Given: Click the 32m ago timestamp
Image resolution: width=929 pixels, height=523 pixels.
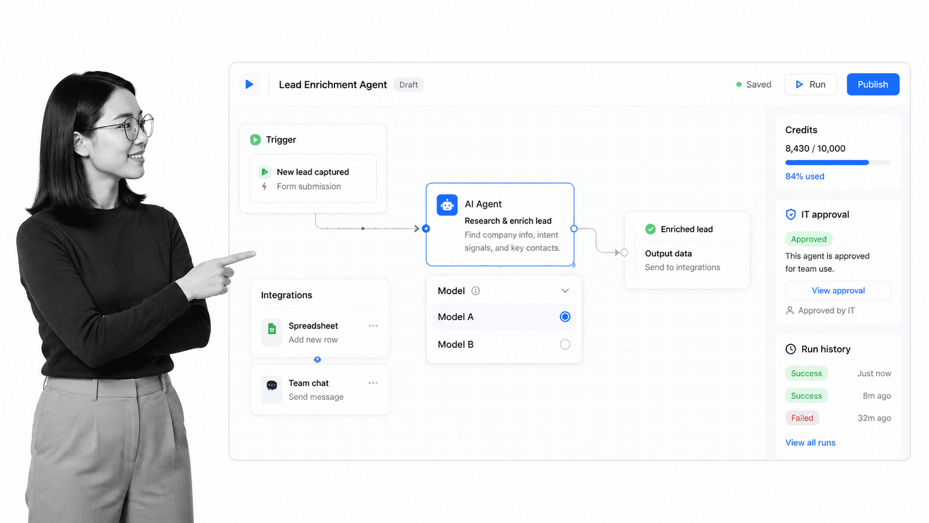Looking at the screenshot, I should pyautogui.click(x=874, y=418).
